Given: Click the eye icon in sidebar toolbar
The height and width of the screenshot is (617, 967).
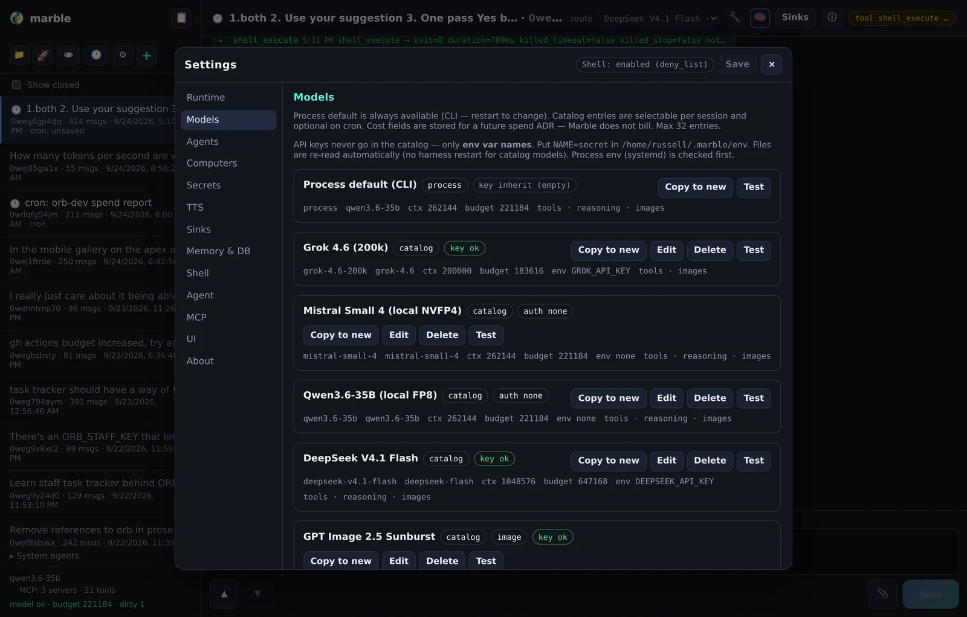Looking at the screenshot, I should [68, 55].
